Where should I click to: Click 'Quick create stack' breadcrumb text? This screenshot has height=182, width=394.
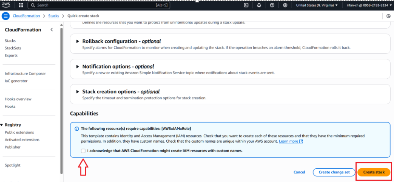(84, 16)
